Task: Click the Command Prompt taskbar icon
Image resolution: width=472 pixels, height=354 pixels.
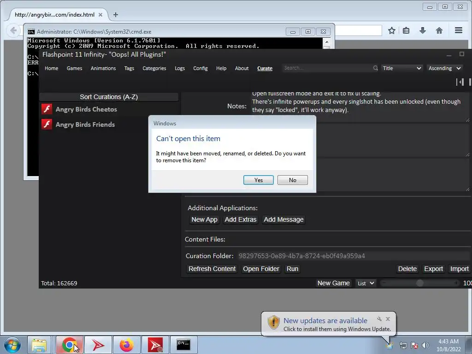Action: 183,345
